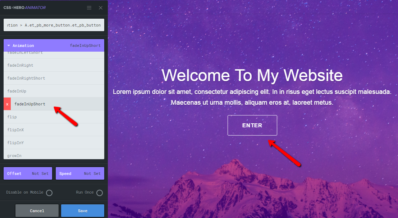Image resolution: width=398 pixels, height=218 pixels.
Task: Select the fadeInRight animation
Action: (54, 65)
